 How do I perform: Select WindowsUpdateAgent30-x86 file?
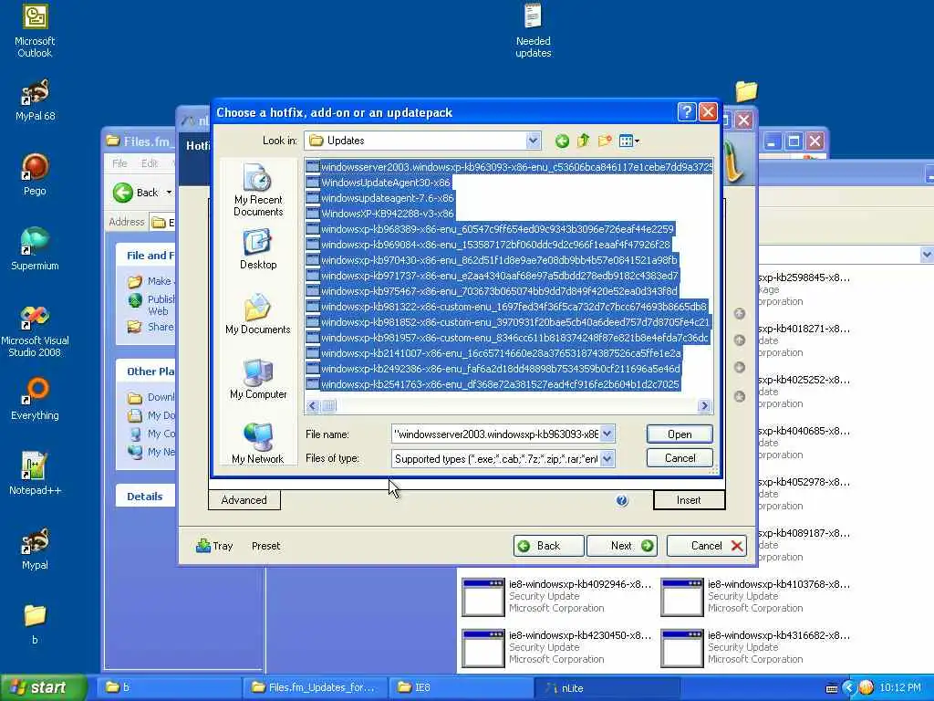379,183
